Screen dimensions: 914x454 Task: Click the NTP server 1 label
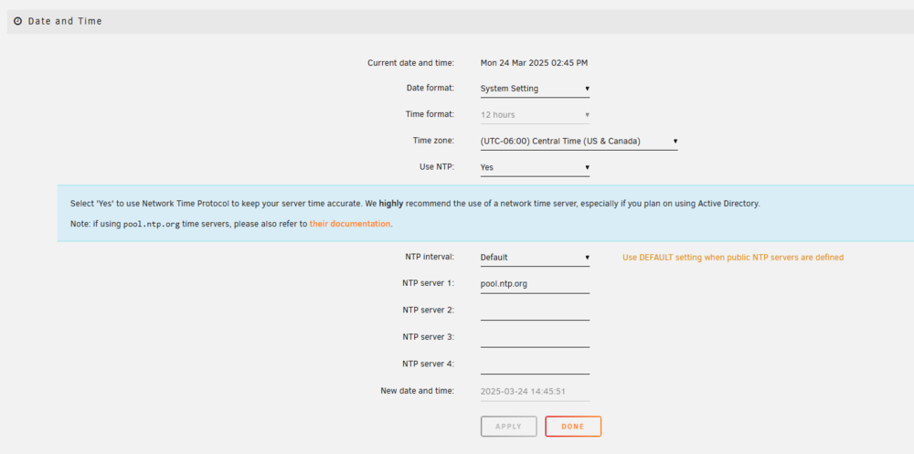coord(428,283)
